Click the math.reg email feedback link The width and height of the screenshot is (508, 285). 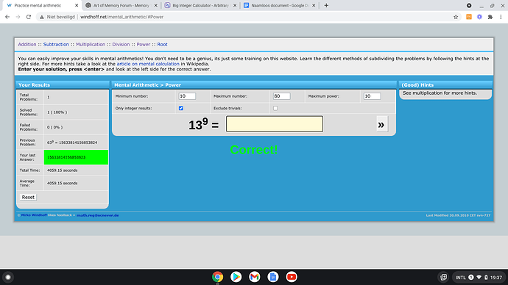97,215
